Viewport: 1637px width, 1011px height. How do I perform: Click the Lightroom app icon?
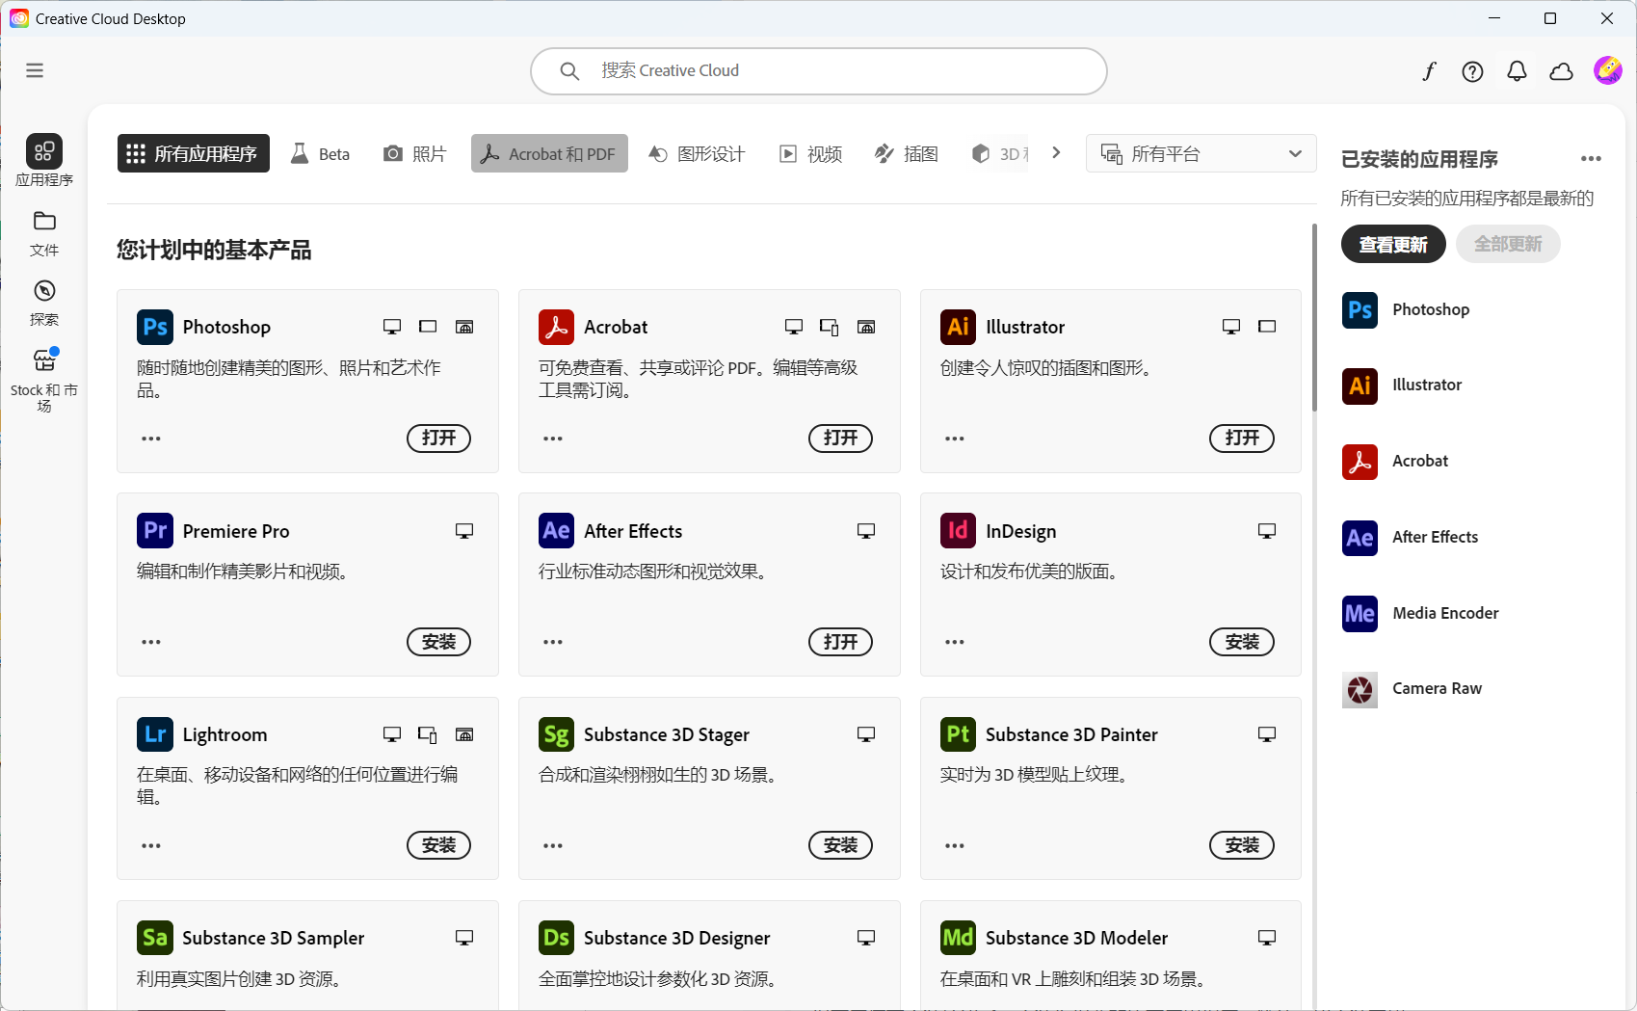point(155,734)
